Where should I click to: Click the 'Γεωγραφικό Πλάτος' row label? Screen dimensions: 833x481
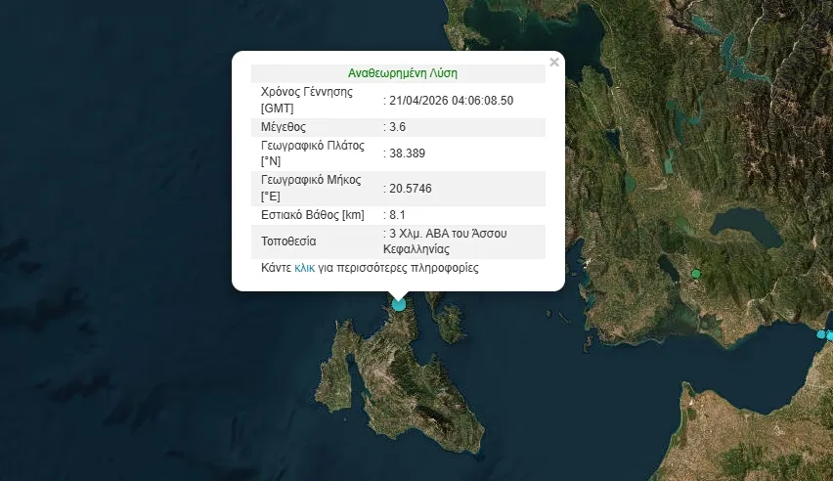coord(312,146)
